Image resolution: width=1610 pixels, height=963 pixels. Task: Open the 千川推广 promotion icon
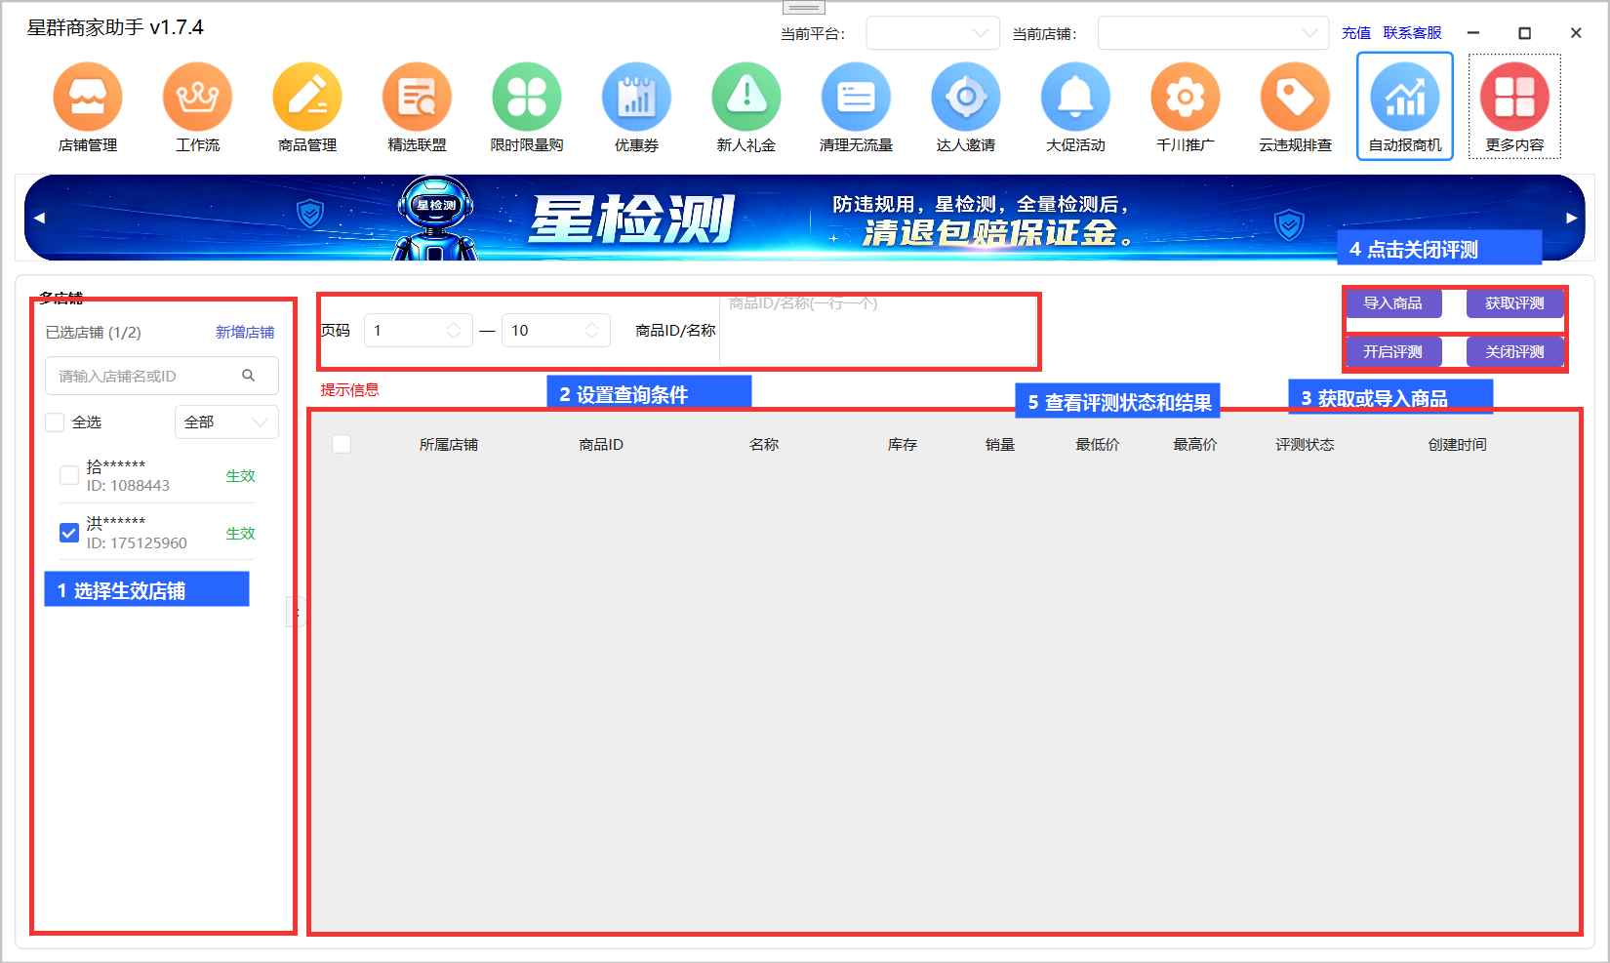(x=1186, y=97)
